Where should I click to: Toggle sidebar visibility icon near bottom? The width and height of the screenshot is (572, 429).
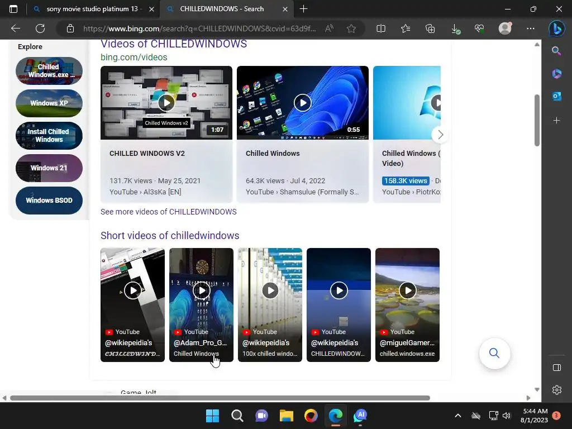click(557, 368)
